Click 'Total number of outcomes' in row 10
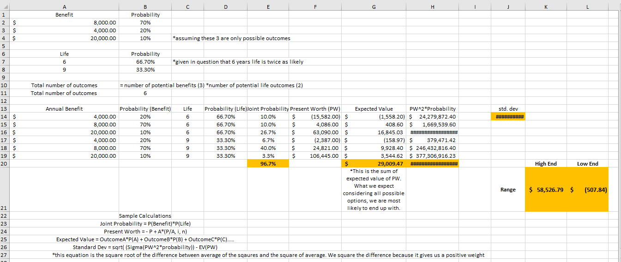The width and height of the screenshot is (621, 262). tap(64, 85)
